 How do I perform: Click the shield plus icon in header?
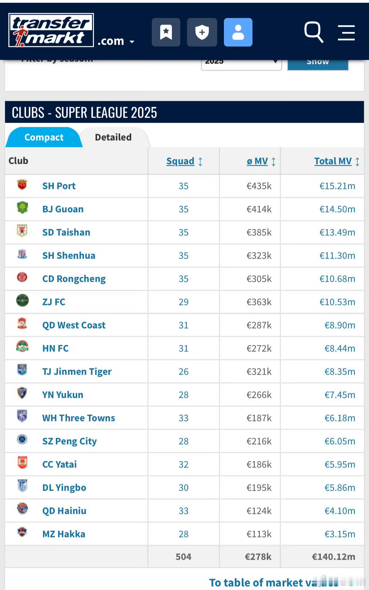click(202, 32)
